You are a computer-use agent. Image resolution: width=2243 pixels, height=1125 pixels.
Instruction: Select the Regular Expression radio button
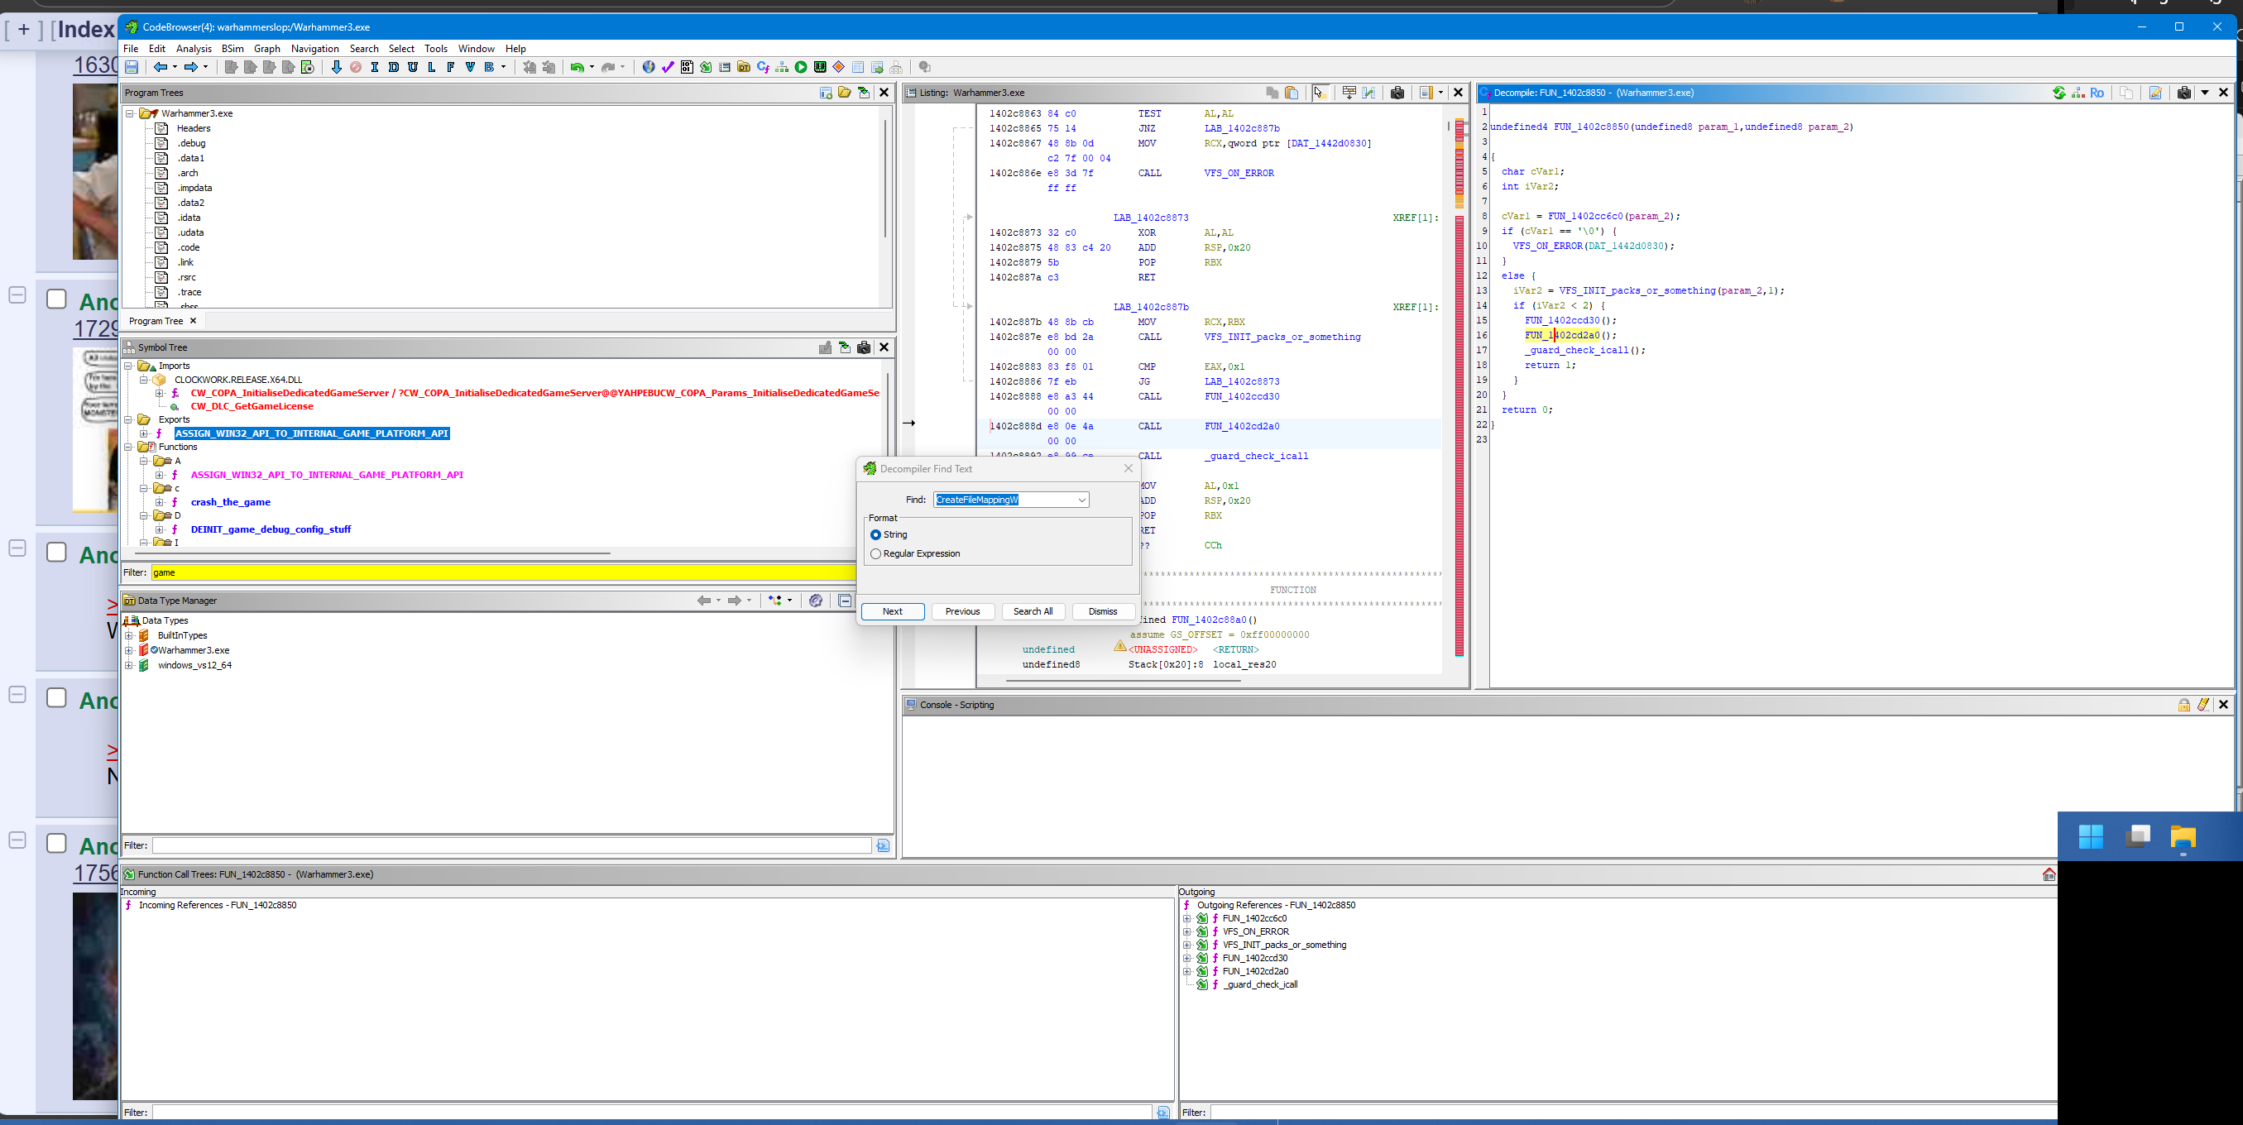click(x=876, y=553)
